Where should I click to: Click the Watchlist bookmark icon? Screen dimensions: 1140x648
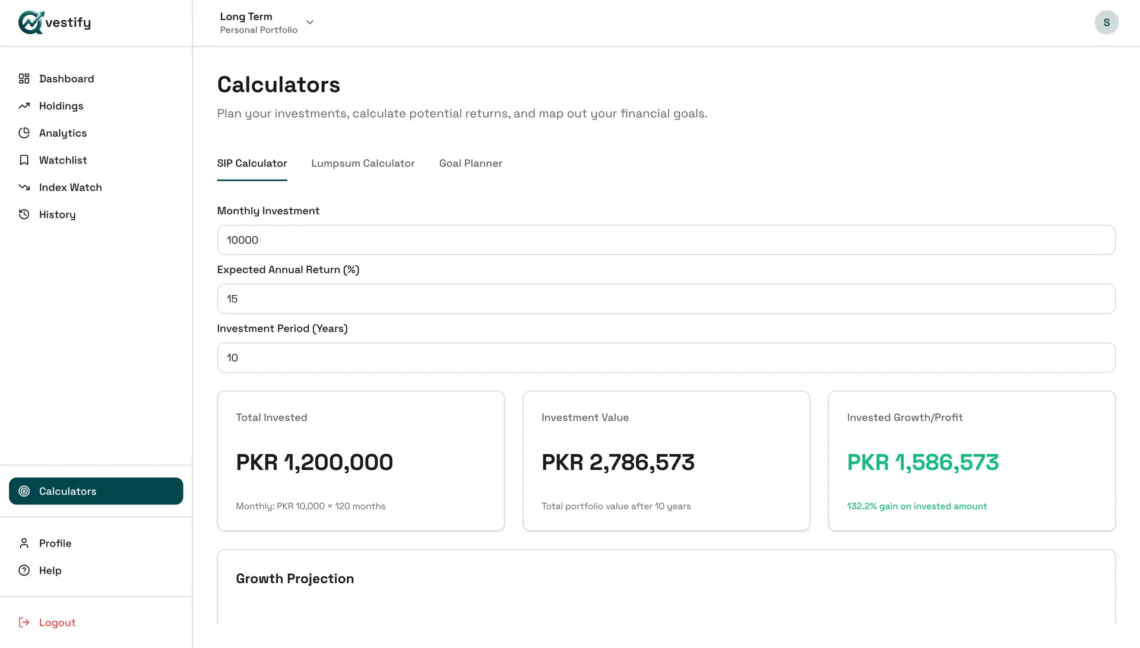[24, 160]
